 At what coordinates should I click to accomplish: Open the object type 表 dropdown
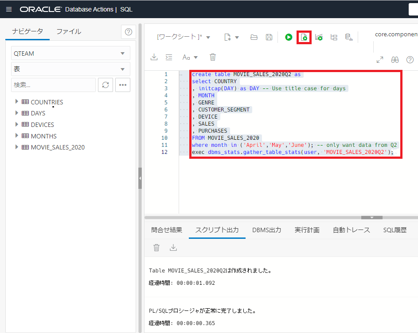click(x=70, y=69)
